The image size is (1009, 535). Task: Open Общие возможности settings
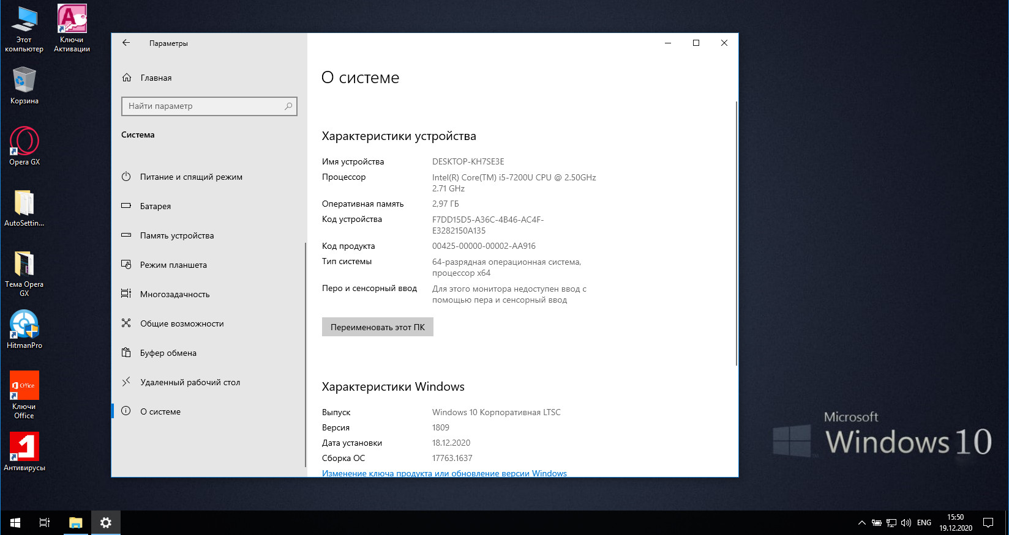click(x=208, y=323)
